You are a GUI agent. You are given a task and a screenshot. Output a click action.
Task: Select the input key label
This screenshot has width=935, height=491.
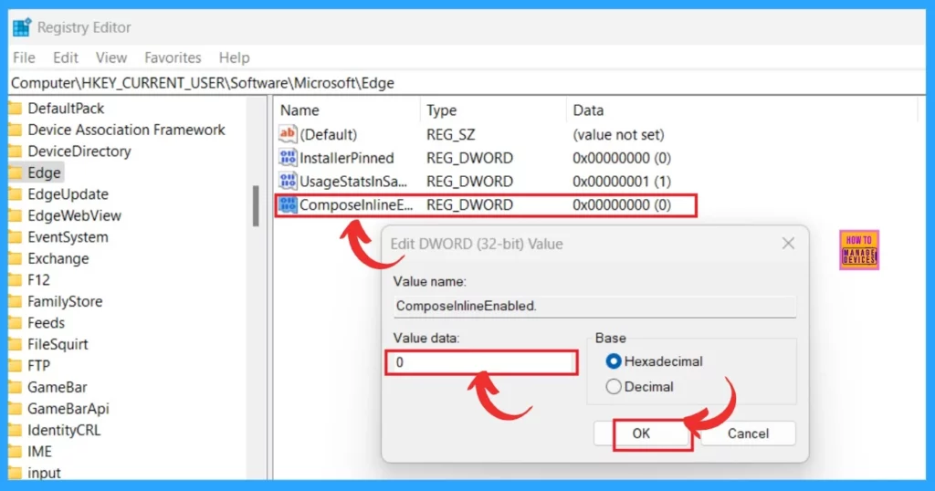tap(44, 473)
